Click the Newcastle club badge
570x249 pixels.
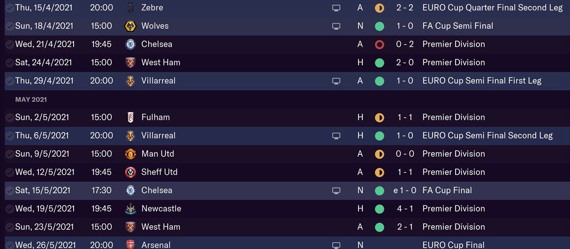pos(130,209)
